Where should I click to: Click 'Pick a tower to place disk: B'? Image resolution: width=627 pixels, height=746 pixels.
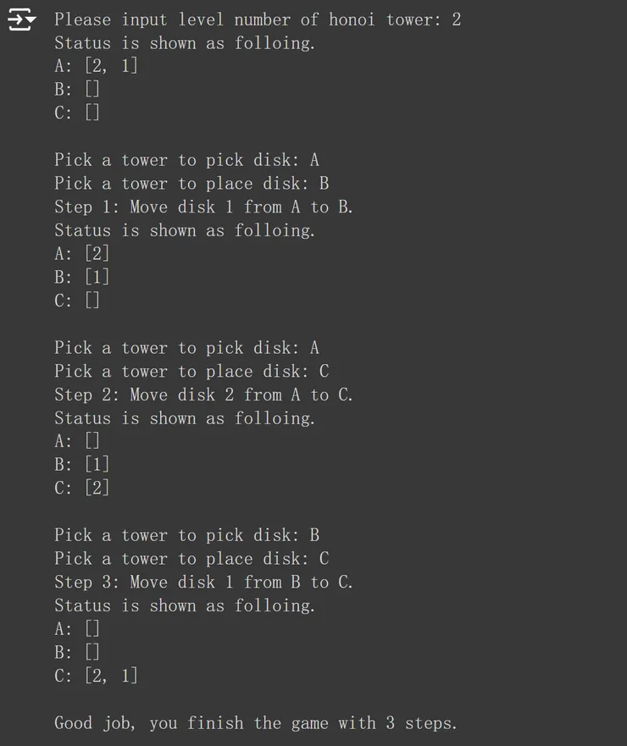pyautogui.click(x=191, y=184)
